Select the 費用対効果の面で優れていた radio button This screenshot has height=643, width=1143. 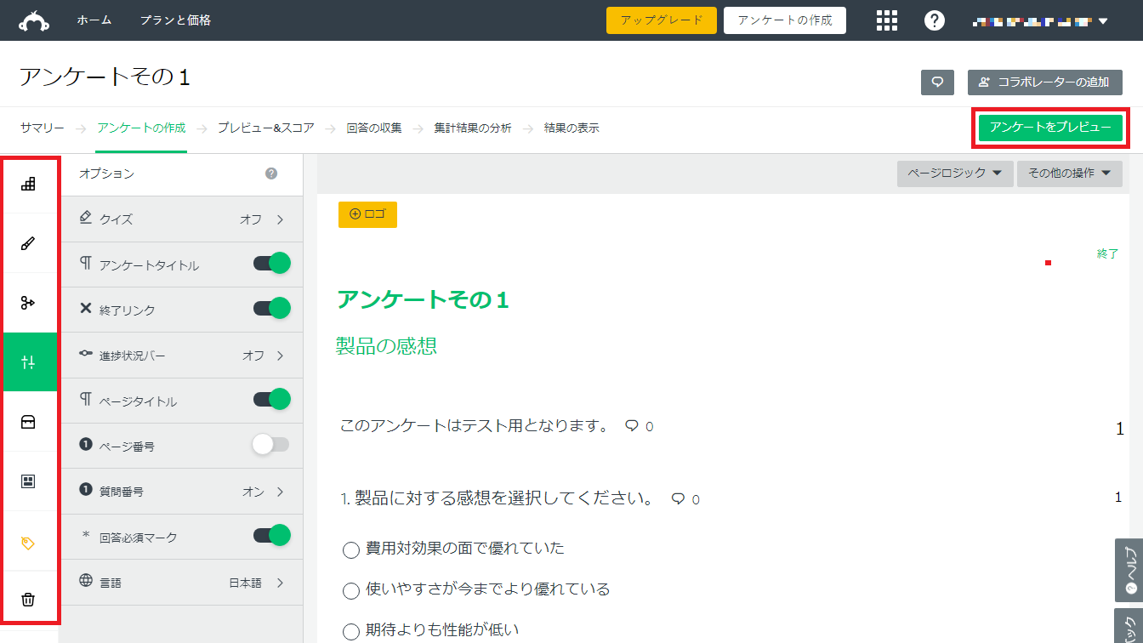pyautogui.click(x=350, y=549)
